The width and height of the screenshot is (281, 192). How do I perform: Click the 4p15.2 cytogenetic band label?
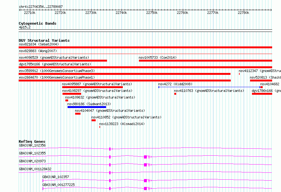pos(25,27)
